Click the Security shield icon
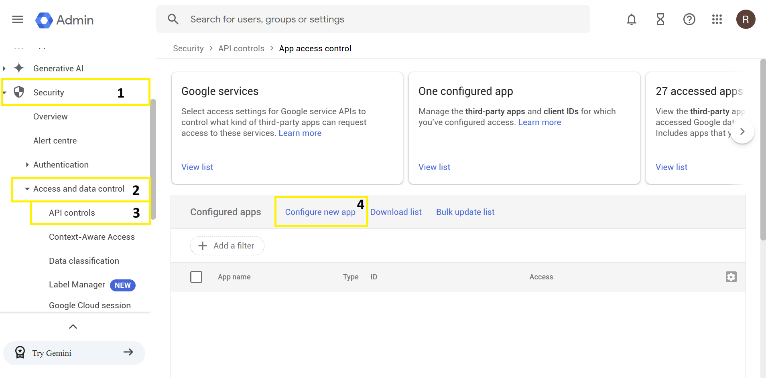This screenshot has height=378, width=766. [19, 92]
